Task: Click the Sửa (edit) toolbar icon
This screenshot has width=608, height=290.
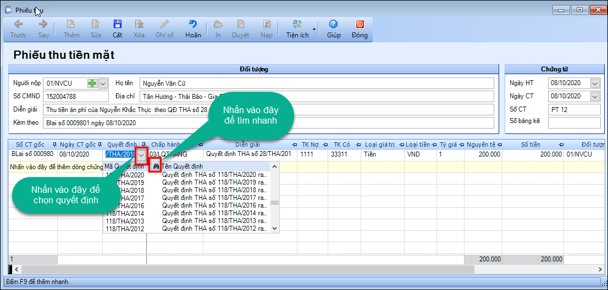Action: click(96, 30)
